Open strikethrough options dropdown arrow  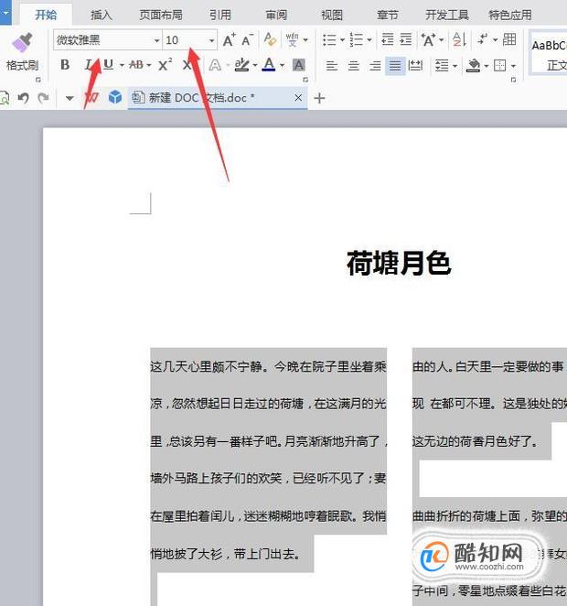(x=148, y=65)
